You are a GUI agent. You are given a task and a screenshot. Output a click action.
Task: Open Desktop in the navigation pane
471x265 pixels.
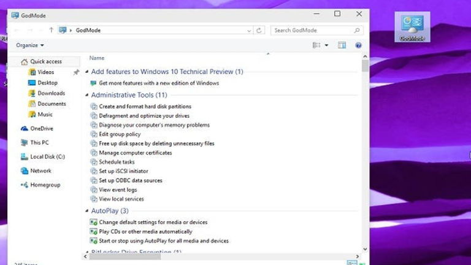[43, 83]
